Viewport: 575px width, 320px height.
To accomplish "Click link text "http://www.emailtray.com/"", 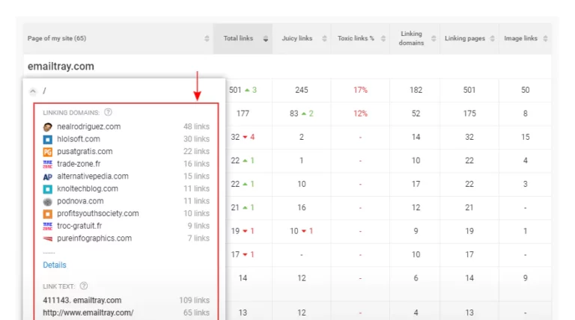I will point(88,313).
